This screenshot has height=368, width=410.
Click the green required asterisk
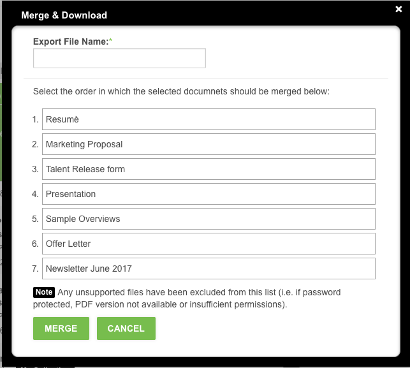pyautogui.click(x=110, y=40)
